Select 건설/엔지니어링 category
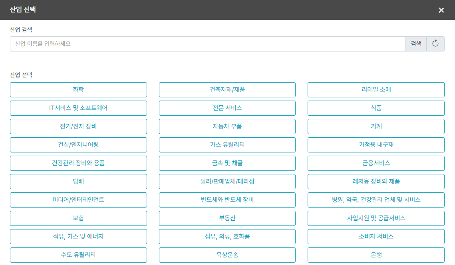Screen dimensions: 455x265 tap(78, 145)
